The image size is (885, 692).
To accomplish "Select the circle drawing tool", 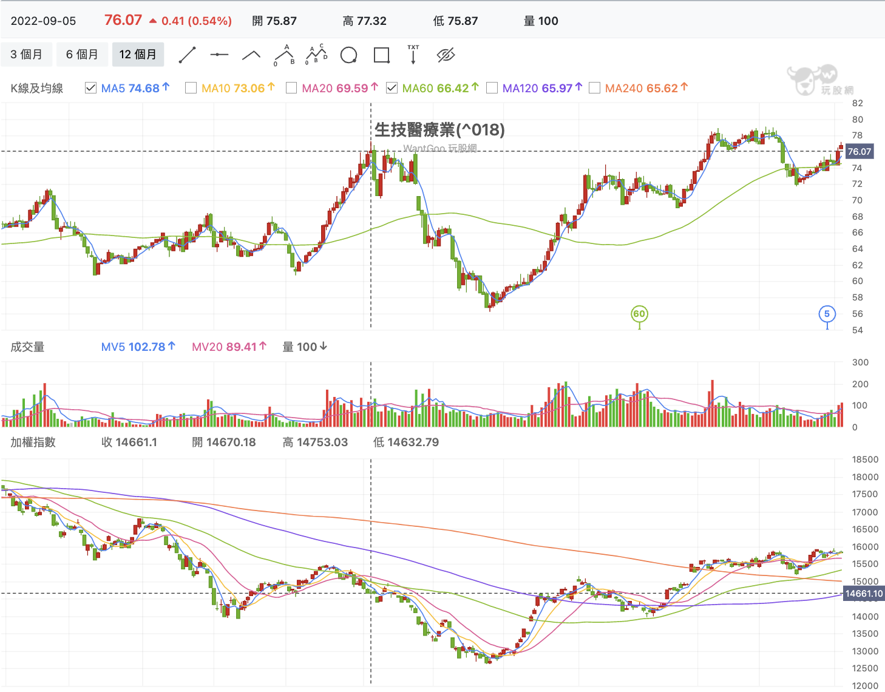I will click(348, 55).
